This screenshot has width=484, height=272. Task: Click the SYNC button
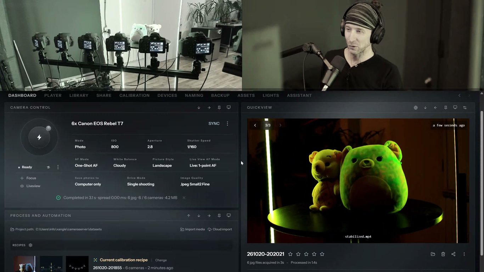(x=214, y=124)
